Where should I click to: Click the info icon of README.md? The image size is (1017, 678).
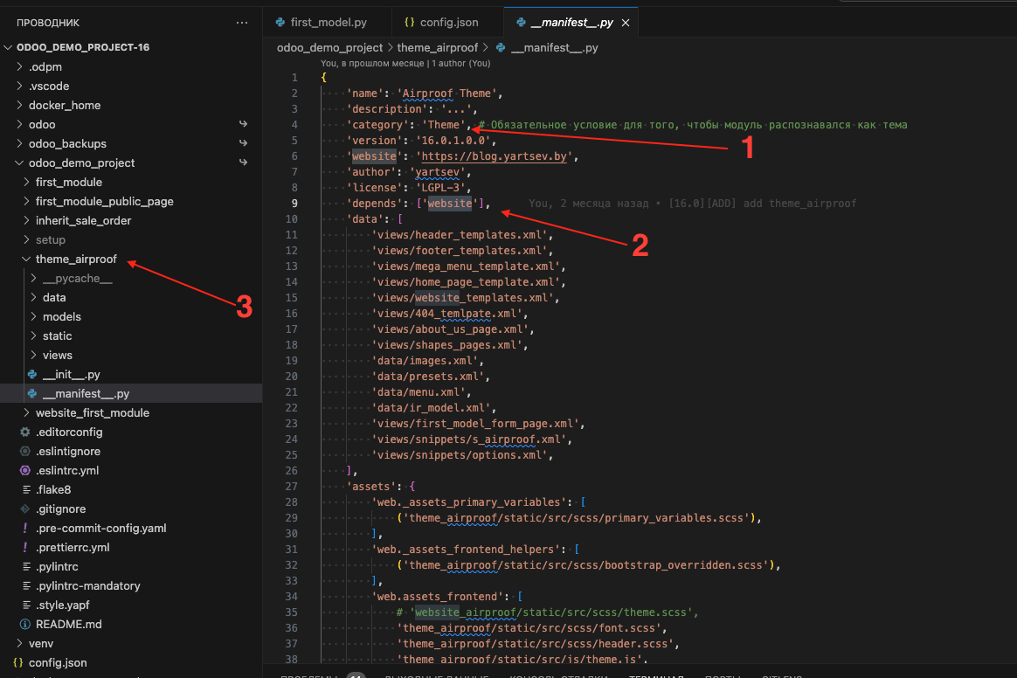click(x=25, y=624)
